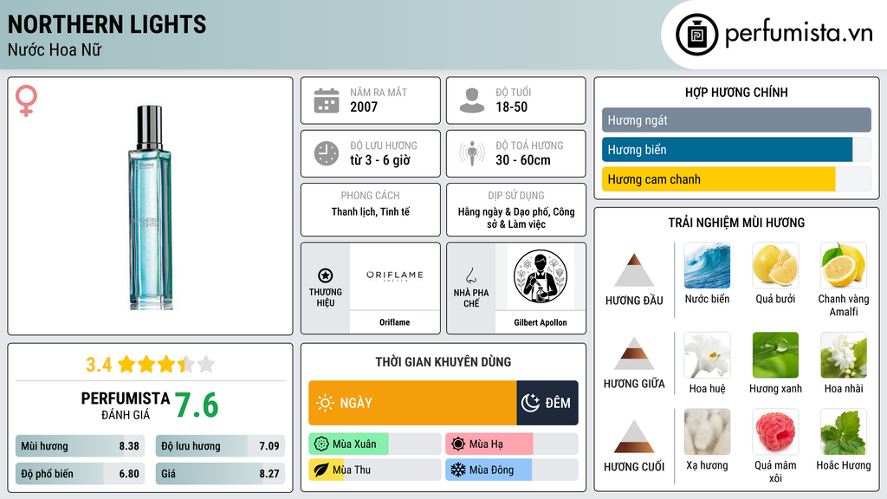The image size is (887, 499).
Task: Open the Hoắc Hương note image
Action: [844, 431]
